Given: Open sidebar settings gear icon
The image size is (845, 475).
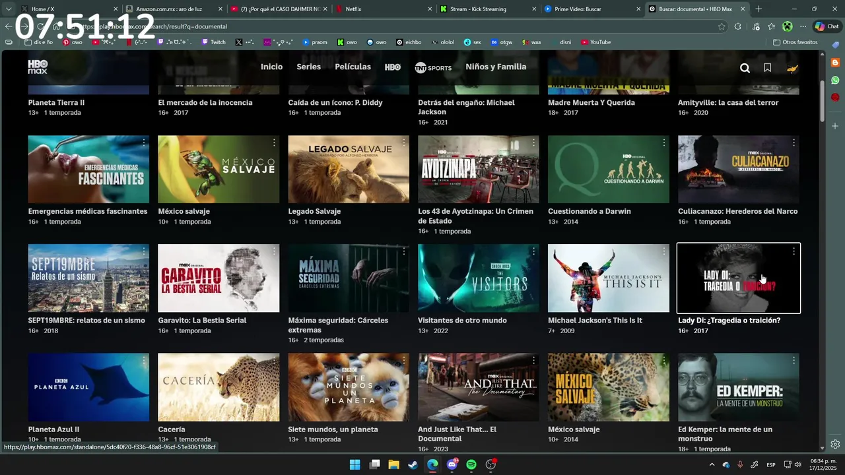Looking at the screenshot, I should pos(835,444).
